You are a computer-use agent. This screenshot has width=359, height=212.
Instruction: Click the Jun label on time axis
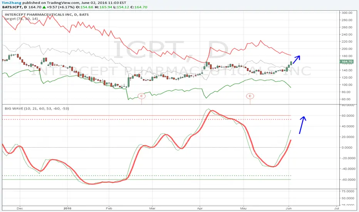point(289,208)
